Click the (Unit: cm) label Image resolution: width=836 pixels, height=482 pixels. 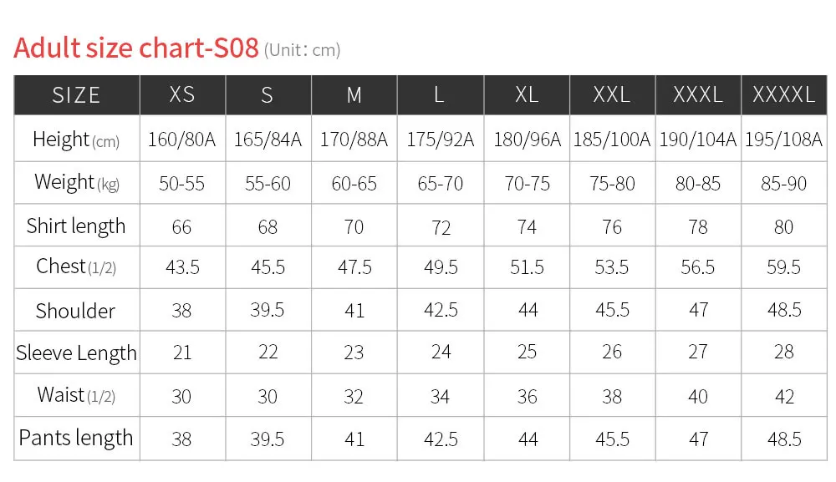(x=303, y=50)
